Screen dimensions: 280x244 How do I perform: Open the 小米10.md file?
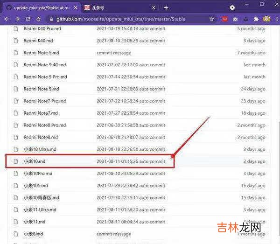pos(34,161)
